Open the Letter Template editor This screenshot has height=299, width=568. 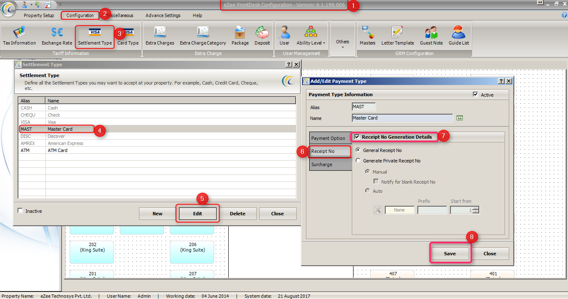pyautogui.click(x=398, y=35)
